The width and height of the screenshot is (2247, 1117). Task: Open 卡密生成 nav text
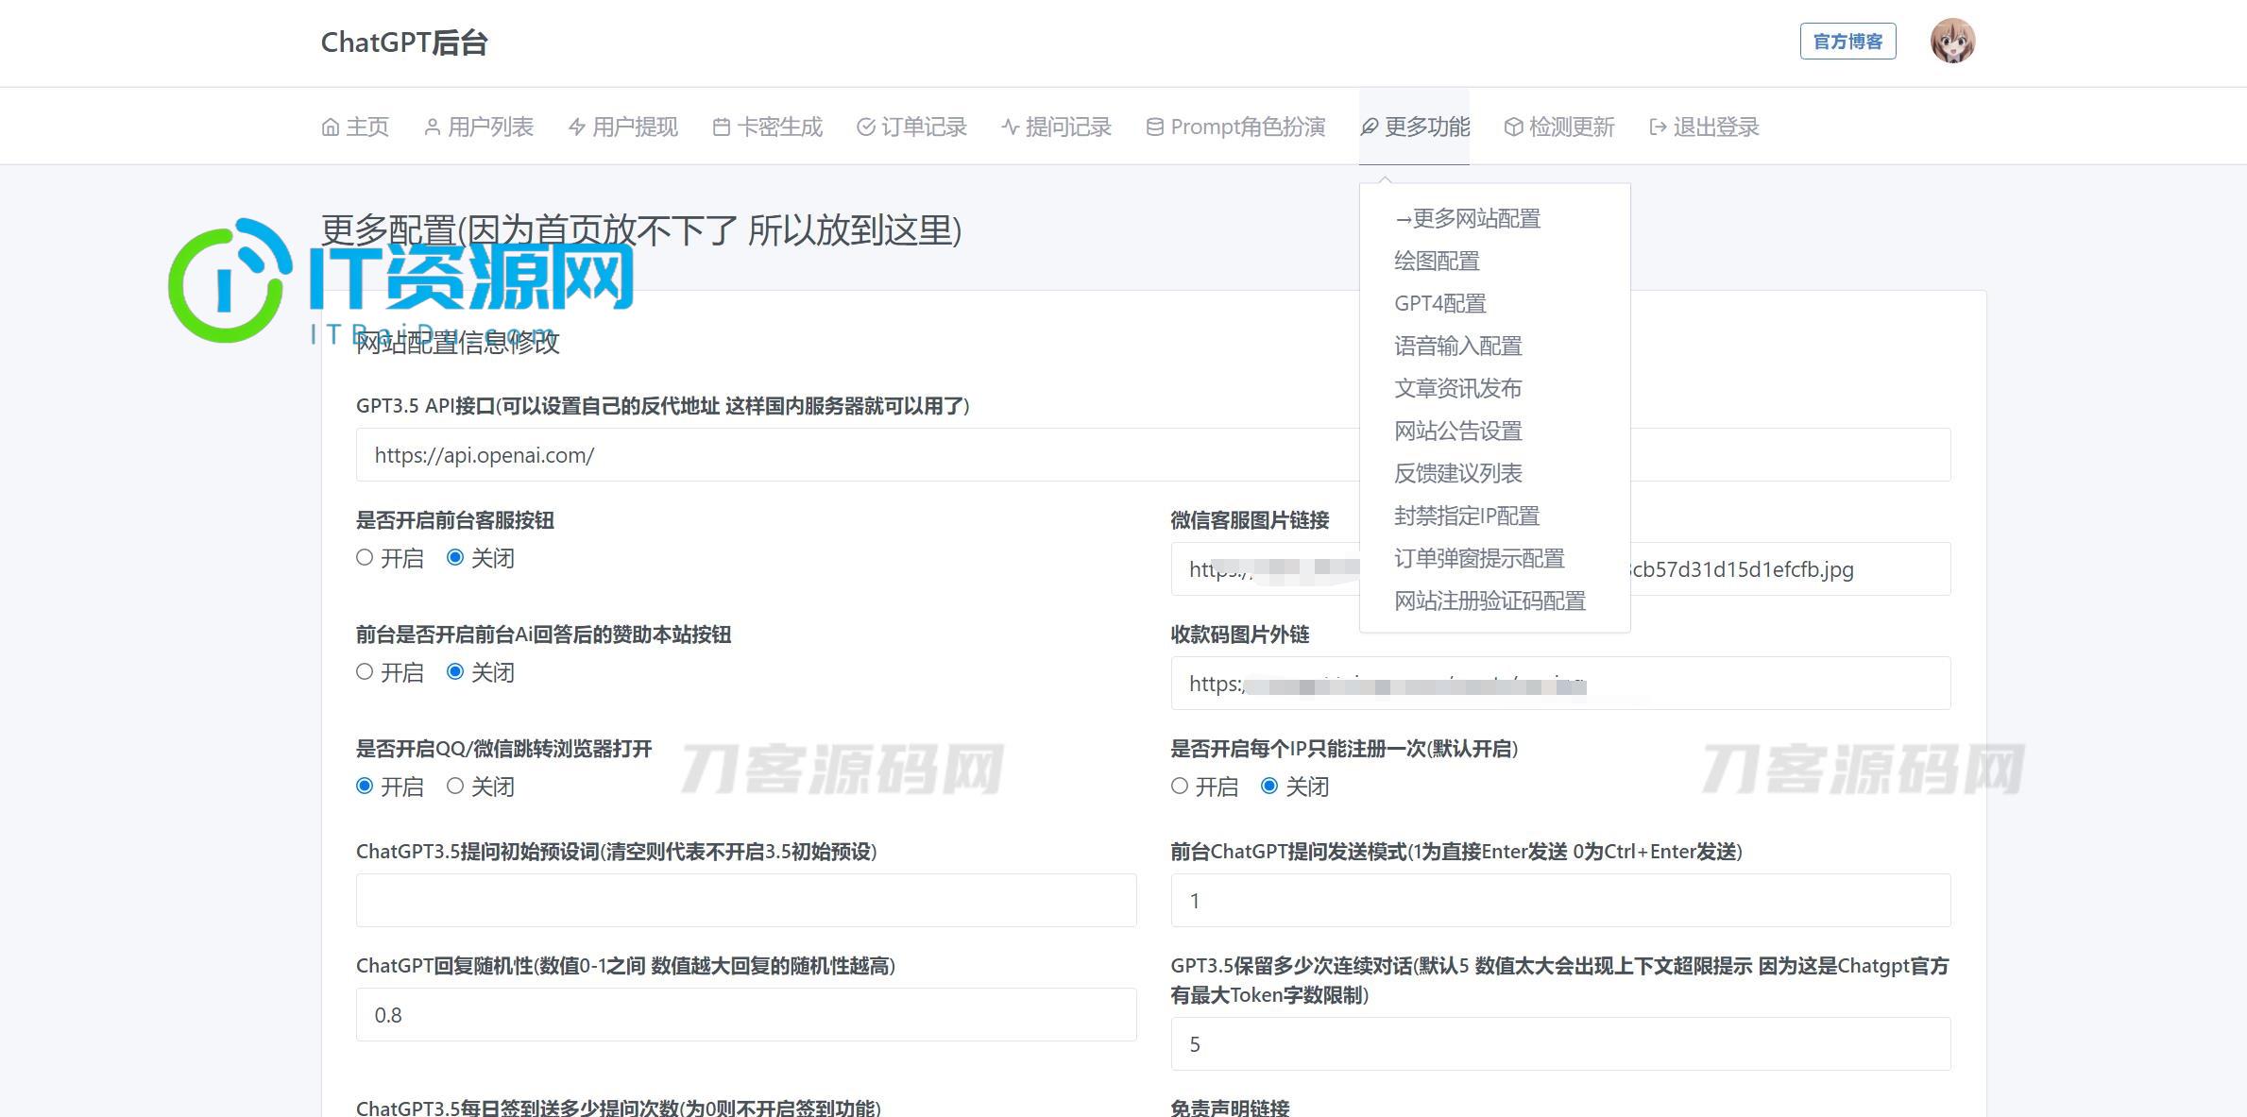[x=780, y=127]
